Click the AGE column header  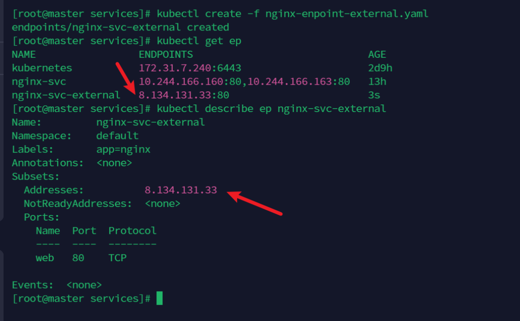point(377,54)
